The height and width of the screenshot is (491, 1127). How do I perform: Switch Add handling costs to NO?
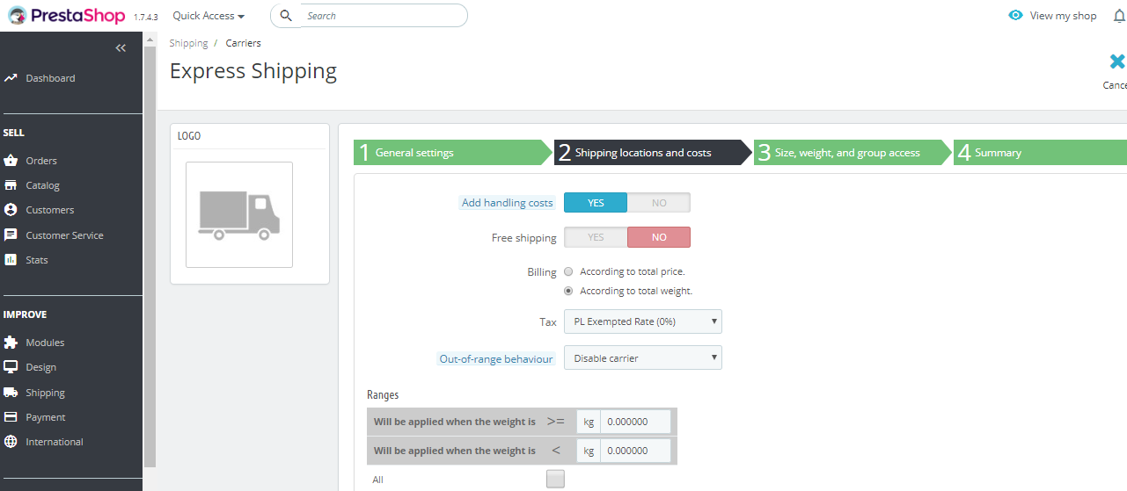click(659, 203)
